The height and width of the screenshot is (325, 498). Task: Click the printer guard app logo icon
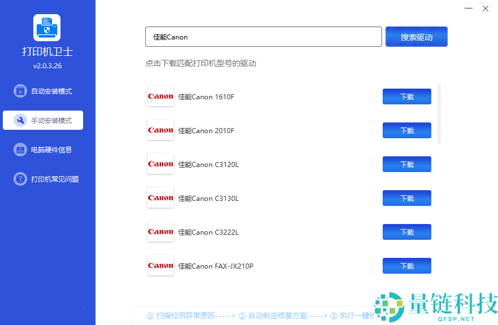(47, 28)
